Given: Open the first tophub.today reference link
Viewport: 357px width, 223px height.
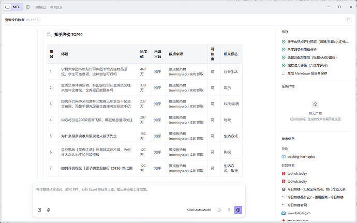Looking at the screenshot, I should [297, 173].
